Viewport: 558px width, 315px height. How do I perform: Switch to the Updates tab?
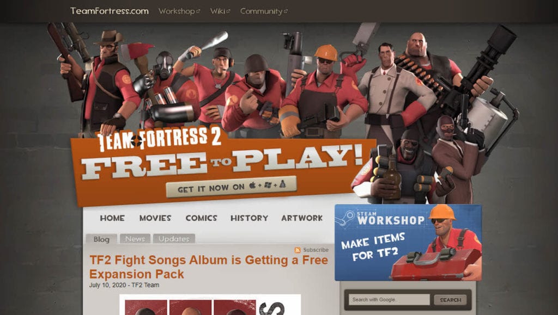pyautogui.click(x=174, y=239)
